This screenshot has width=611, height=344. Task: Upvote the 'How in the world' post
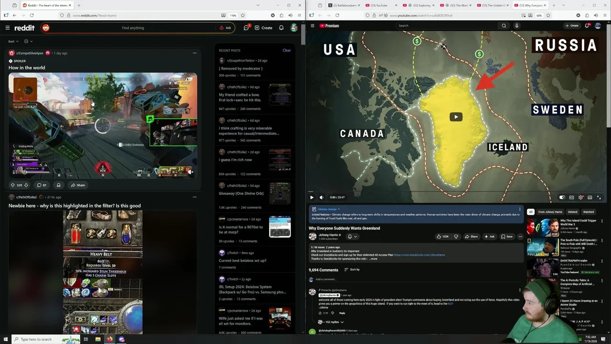pyautogui.click(x=13, y=185)
